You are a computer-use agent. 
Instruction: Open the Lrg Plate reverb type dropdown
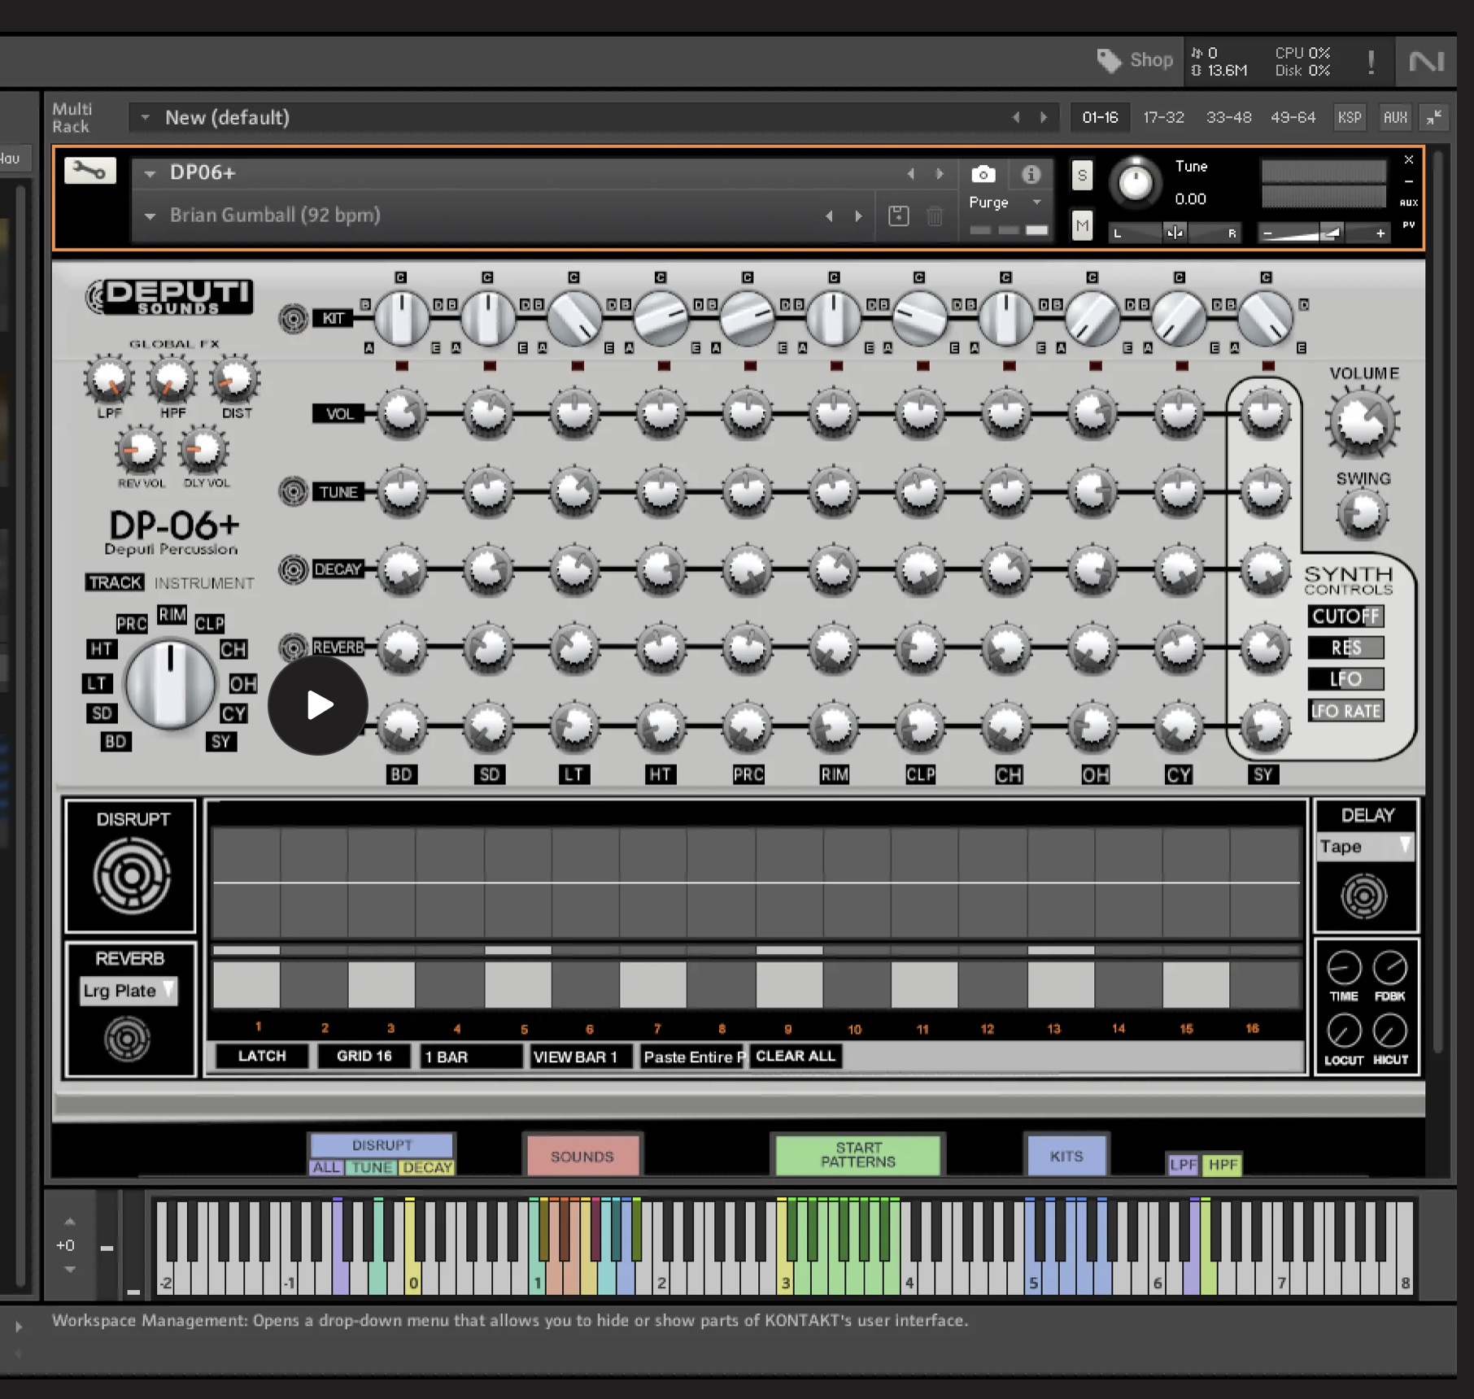point(129,991)
